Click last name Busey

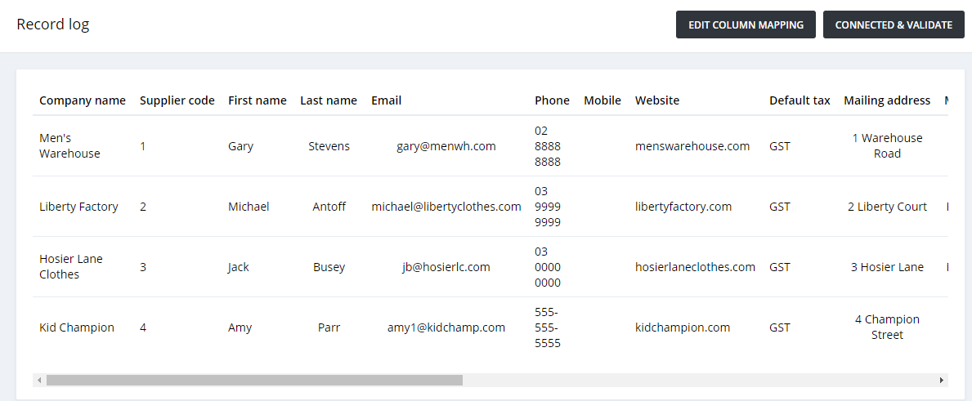(x=329, y=267)
